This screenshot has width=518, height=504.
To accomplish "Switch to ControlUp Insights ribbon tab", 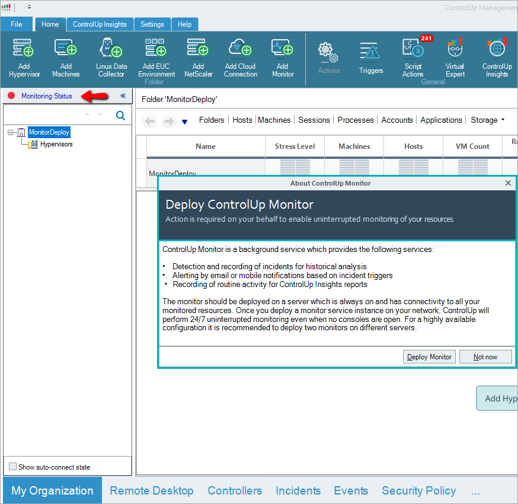I will coord(100,24).
